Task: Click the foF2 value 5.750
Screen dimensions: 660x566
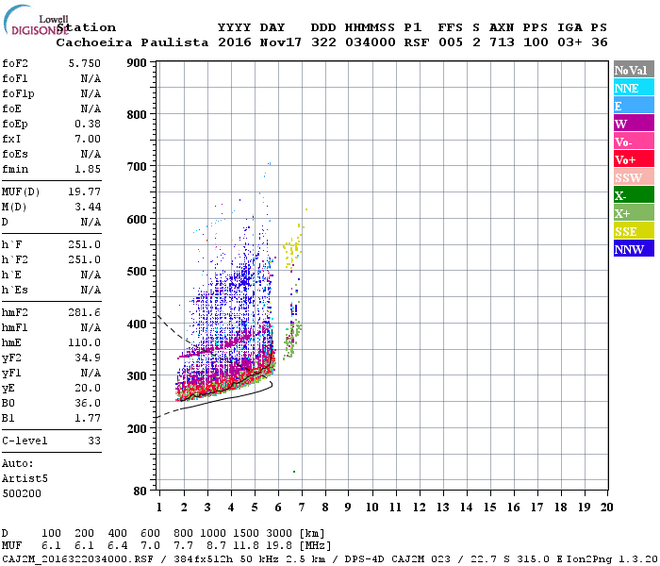Action: (x=85, y=63)
